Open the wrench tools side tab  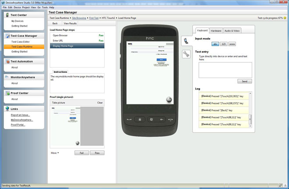(186, 54)
